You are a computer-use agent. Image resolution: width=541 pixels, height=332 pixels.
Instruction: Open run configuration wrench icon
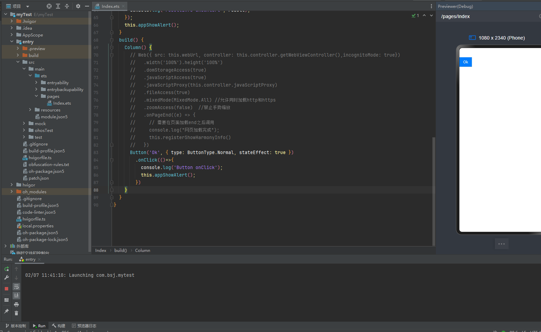pos(6,278)
